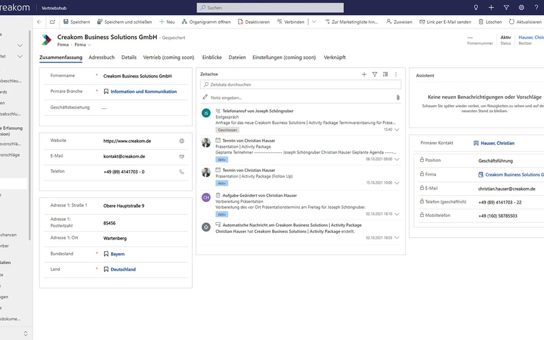Open the Deutschland lookup link
The image size is (544, 340).
pos(123,269)
